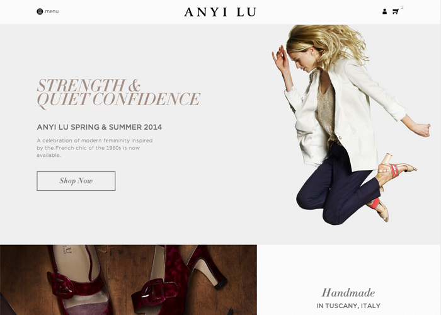441x315 pixels.
Task: Click the Shop Now button
Action: tap(76, 181)
